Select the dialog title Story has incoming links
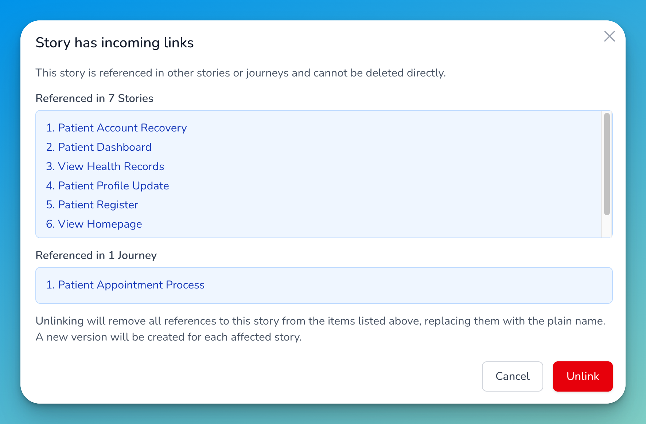646x424 pixels. coord(114,43)
